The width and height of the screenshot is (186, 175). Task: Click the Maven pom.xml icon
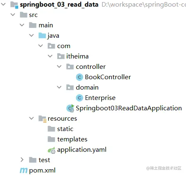click(24, 170)
